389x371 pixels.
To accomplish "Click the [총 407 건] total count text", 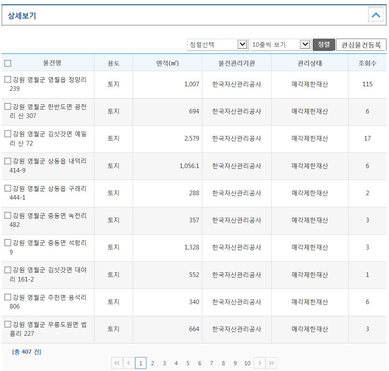I will [27, 352].
